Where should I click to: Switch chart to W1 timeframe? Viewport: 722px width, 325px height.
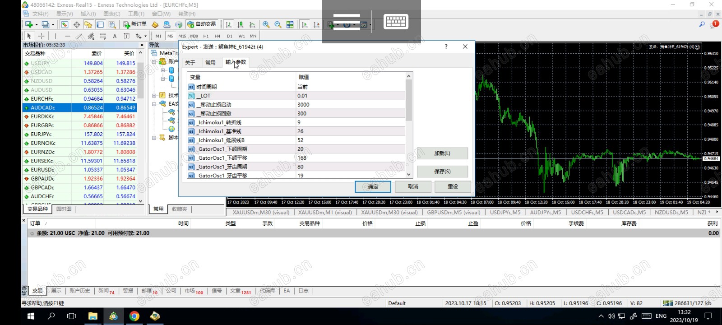tap(241, 36)
